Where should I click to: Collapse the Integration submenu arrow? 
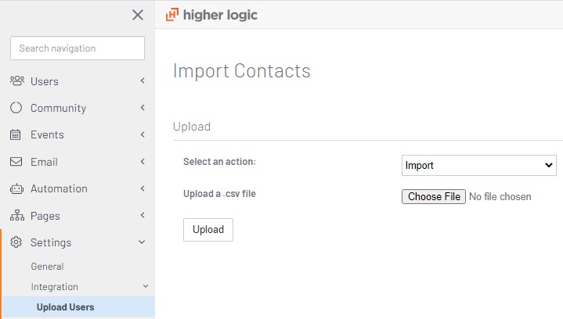pos(146,286)
